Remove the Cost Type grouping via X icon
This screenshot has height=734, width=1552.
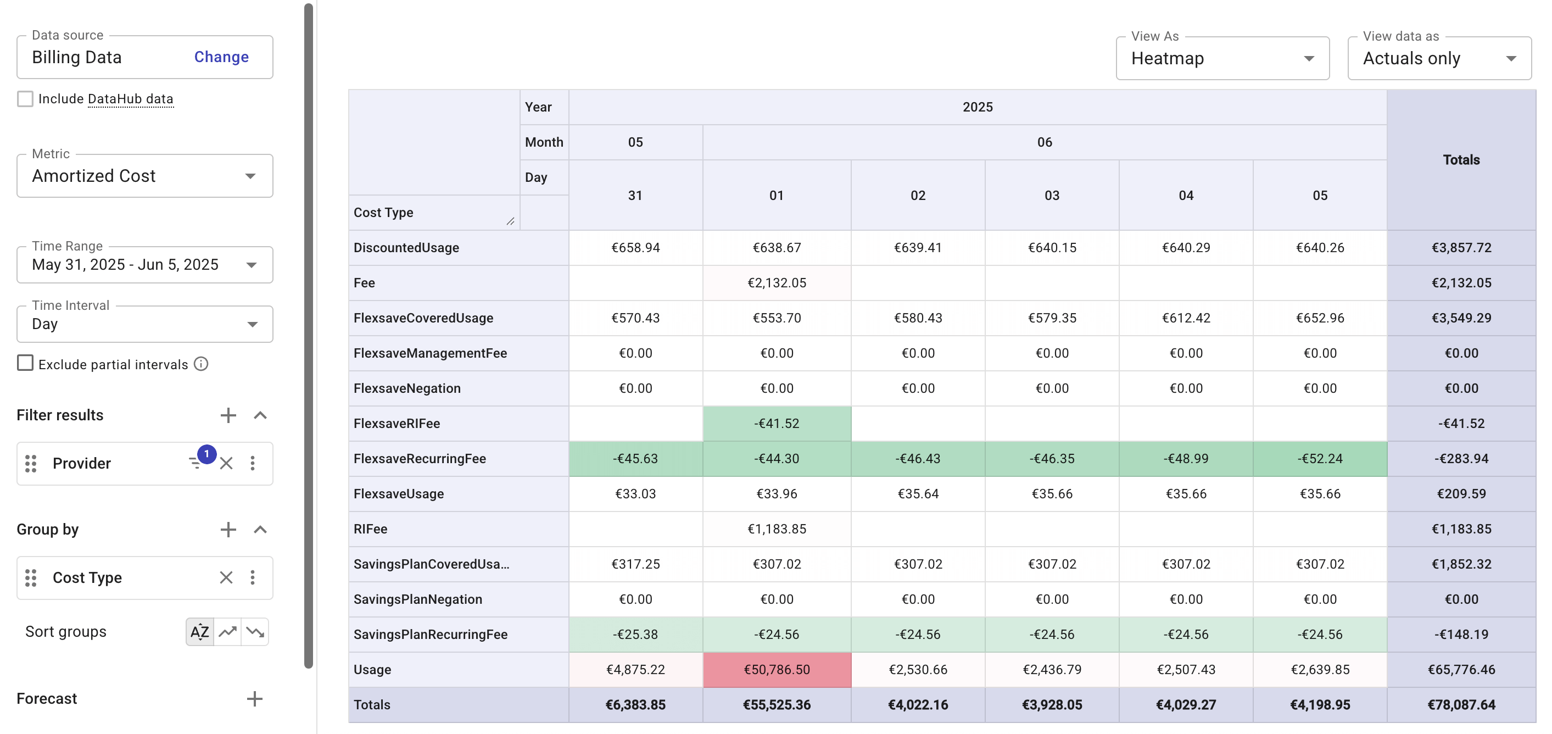(x=226, y=577)
